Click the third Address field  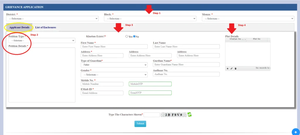click(x=198, y=56)
